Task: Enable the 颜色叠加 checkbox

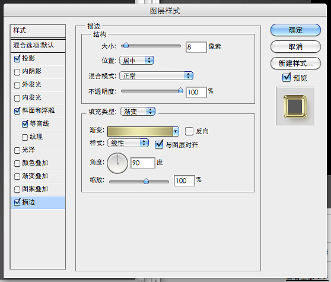Action: 17,163
